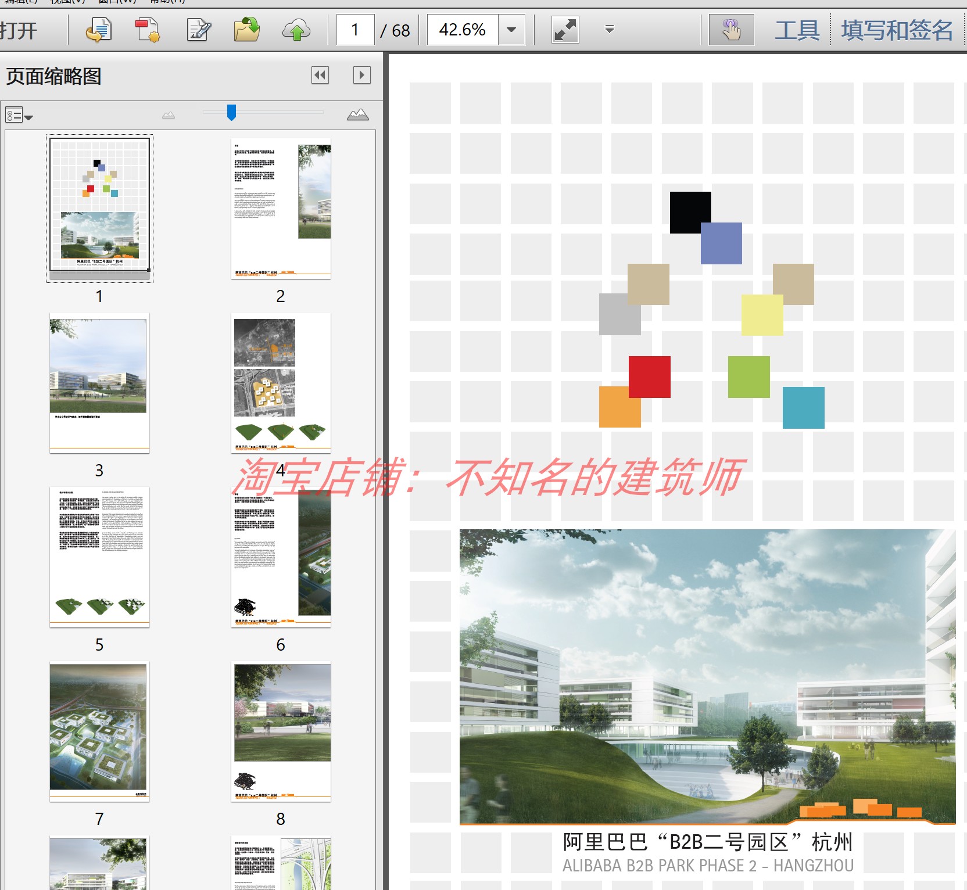Screen dimensions: 967x890
Task: Click the convert-to-PDF icon with document arrow
Action: coord(99,30)
